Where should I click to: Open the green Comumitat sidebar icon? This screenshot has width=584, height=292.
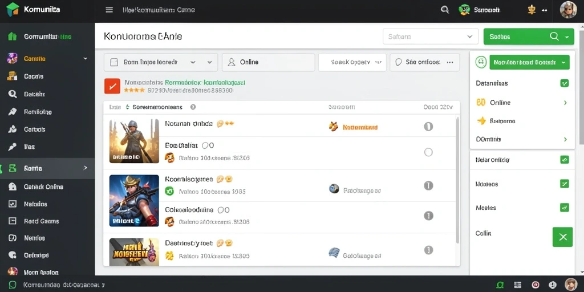[x=13, y=36]
